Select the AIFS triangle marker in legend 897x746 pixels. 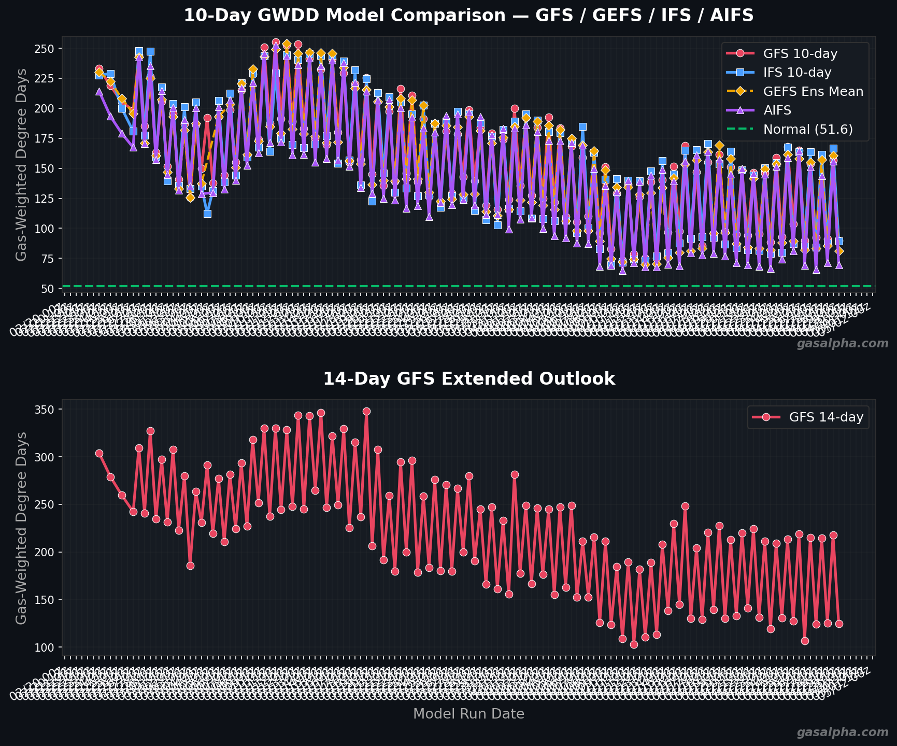[741, 110]
